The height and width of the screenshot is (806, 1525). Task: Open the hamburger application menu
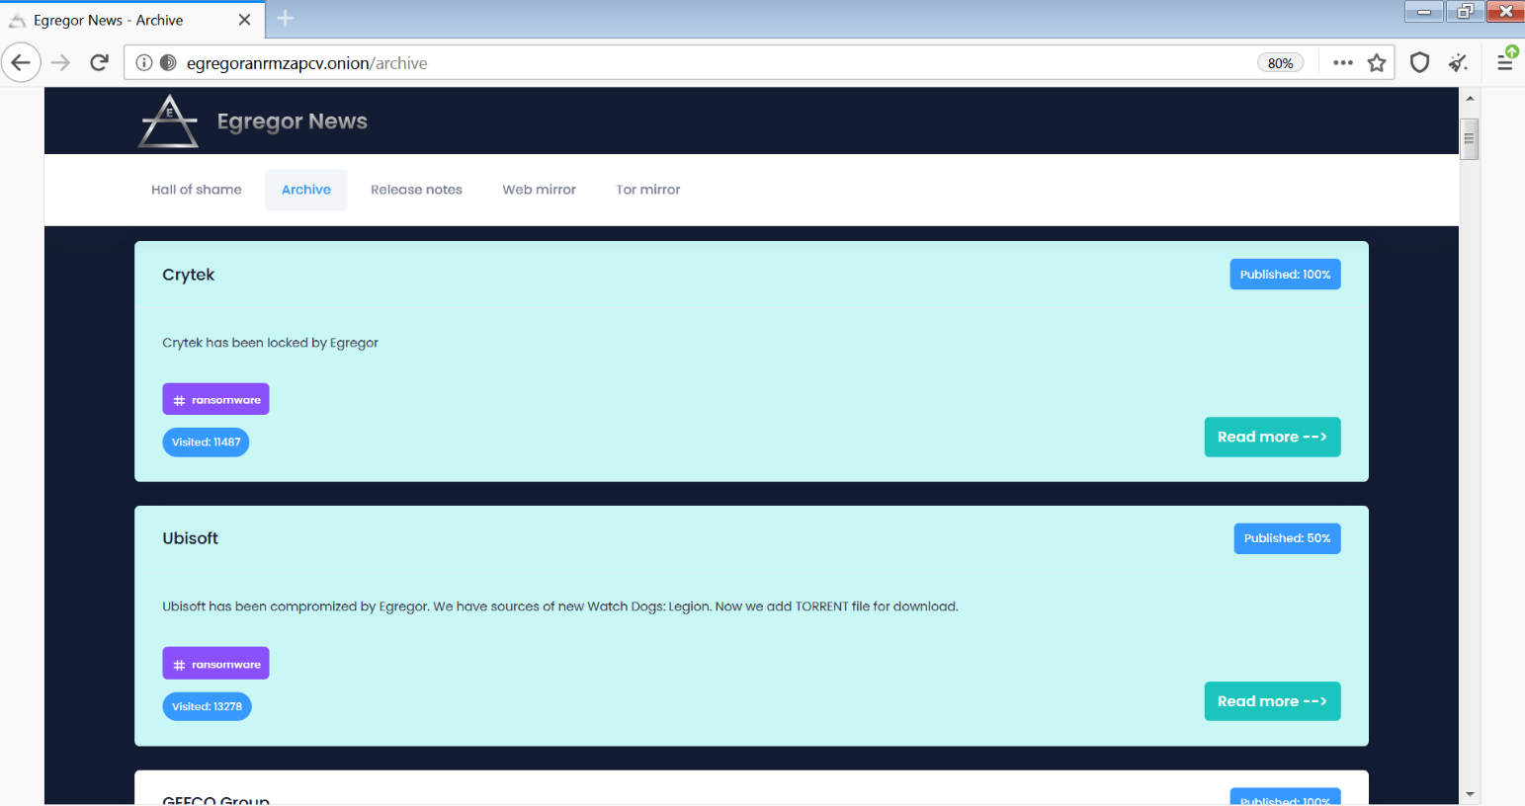click(1504, 63)
